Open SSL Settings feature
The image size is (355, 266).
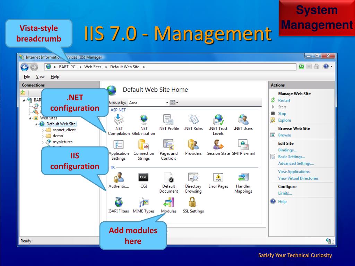click(x=193, y=205)
